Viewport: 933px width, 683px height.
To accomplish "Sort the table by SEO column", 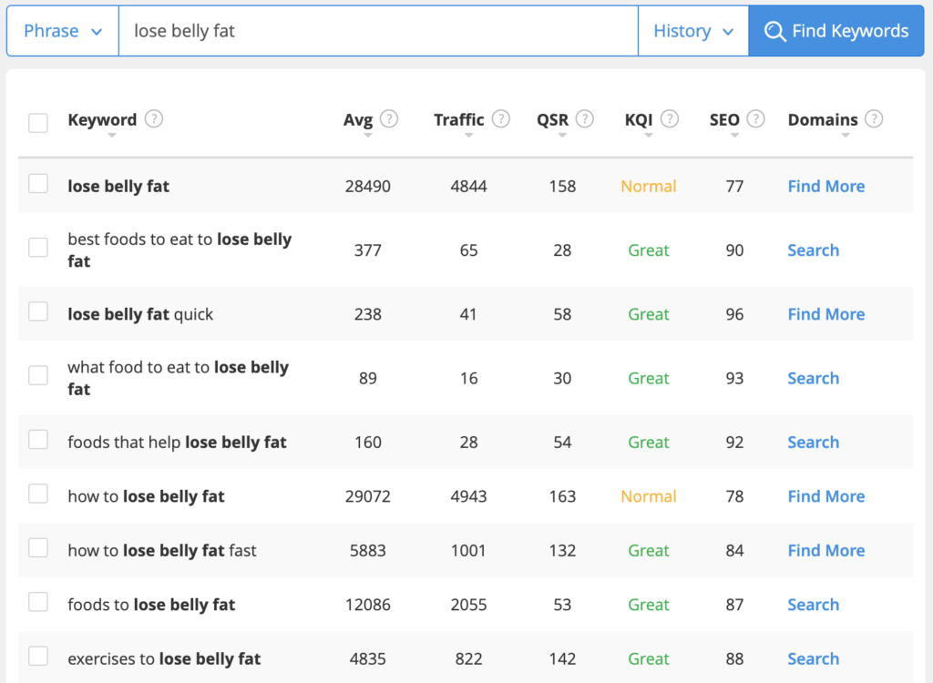I will tap(724, 120).
